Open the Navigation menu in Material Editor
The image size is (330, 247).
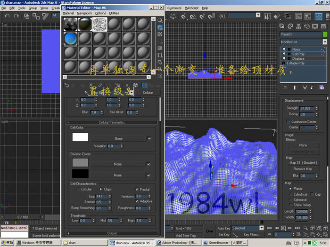pos(84,13)
